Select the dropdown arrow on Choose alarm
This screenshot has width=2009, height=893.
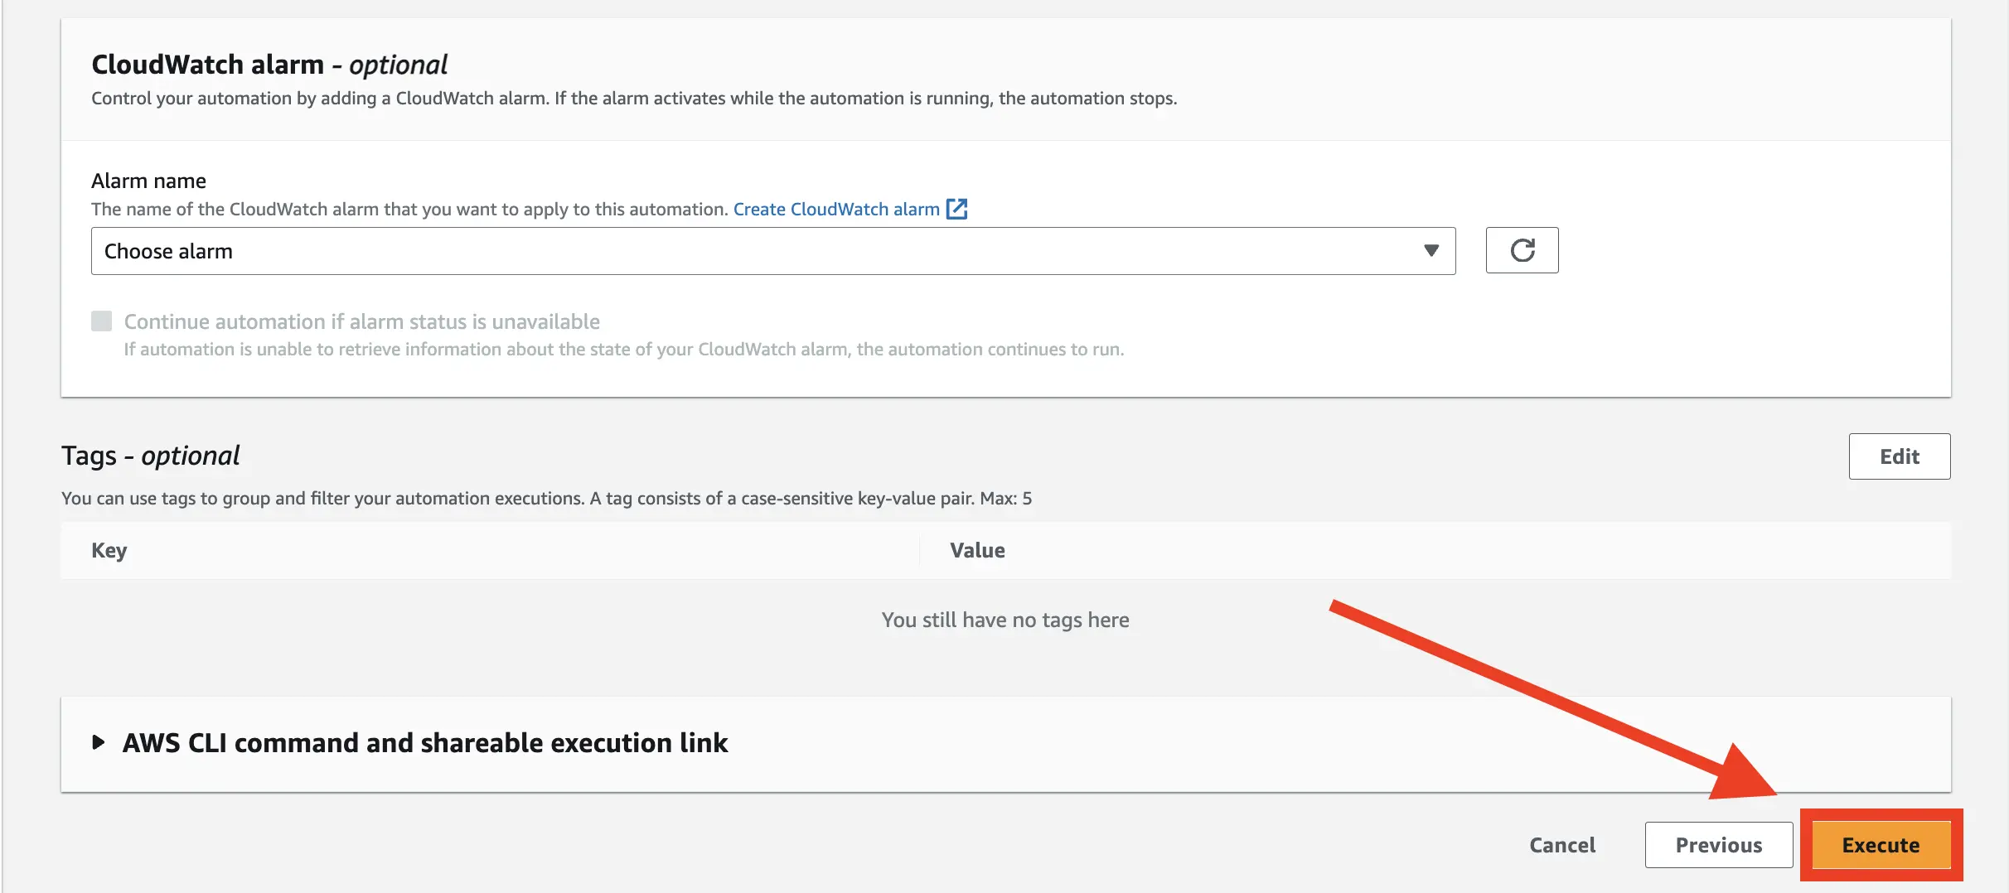[x=1431, y=250]
